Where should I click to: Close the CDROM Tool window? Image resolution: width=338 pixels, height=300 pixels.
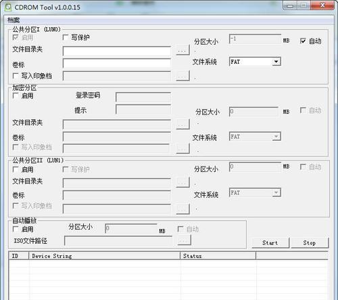pos(322,5)
